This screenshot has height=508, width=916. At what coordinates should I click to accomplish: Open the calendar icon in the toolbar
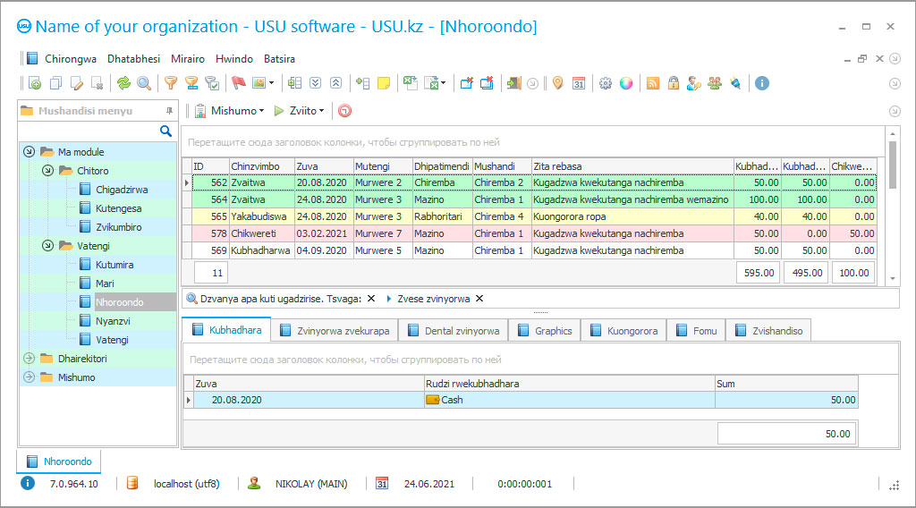(x=578, y=83)
